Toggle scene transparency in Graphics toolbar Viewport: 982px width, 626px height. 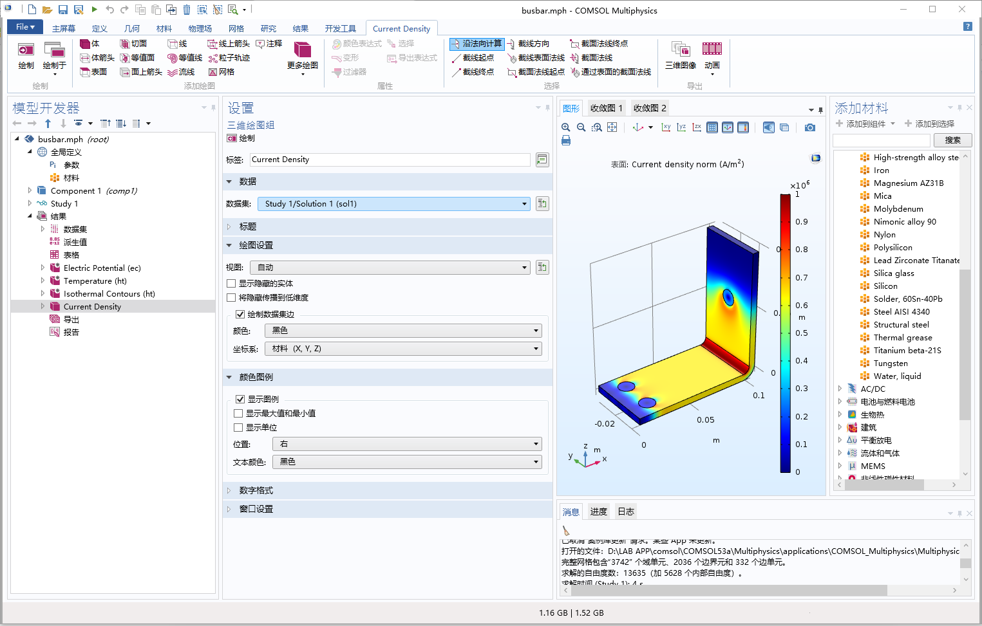pyautogui.click(x=784, y=127)
